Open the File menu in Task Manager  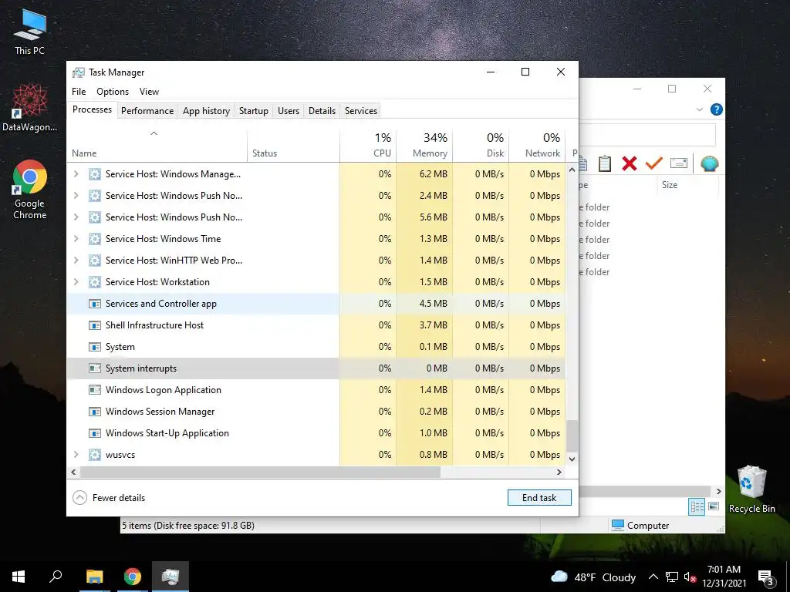click(x=79, y=92)
